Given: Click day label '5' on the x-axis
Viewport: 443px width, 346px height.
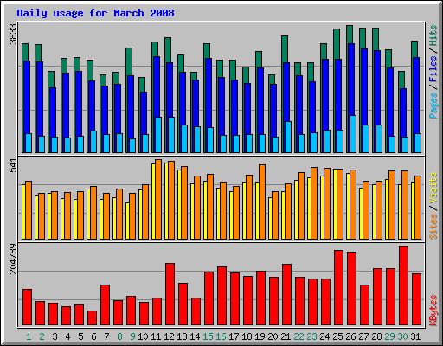Looking at the screenshot, I should click(x=80, y=336).
